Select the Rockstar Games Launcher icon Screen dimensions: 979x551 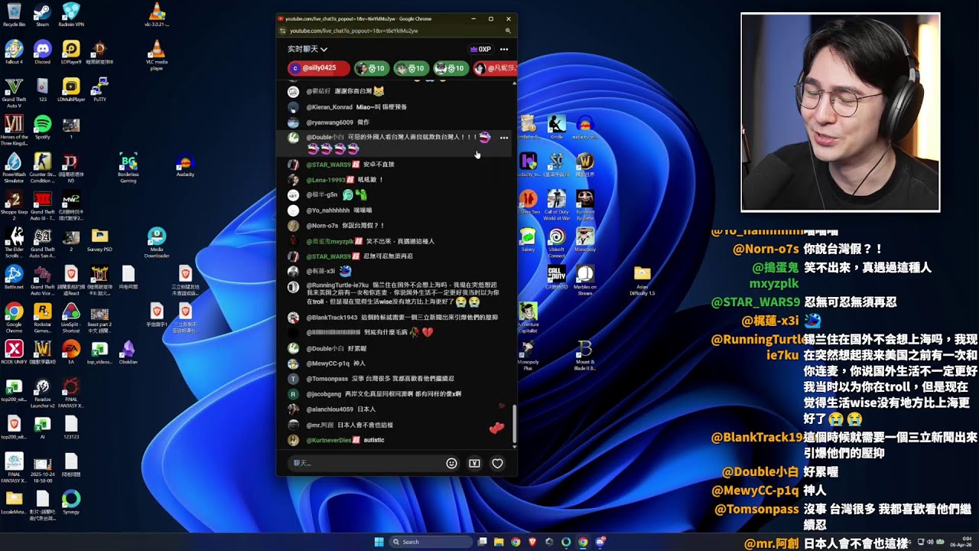(x=42, y=318)
